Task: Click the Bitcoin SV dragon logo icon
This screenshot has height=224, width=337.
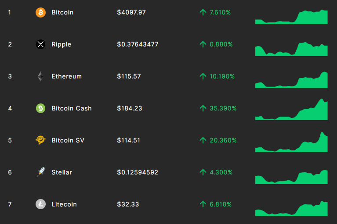Action: (40, 140)
